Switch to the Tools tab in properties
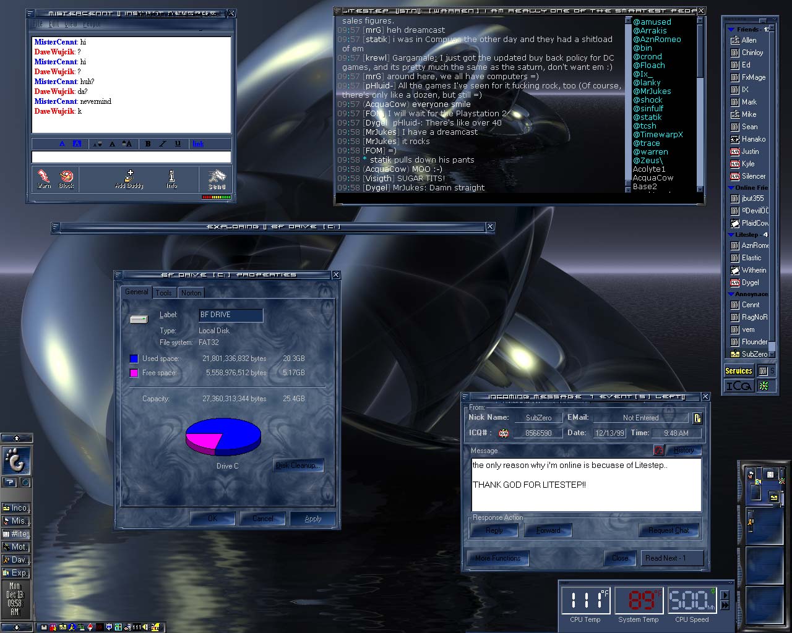 [163, 292]
